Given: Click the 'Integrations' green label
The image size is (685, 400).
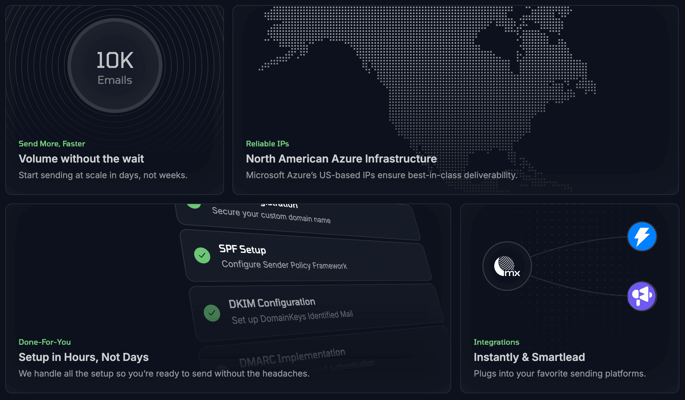Looking at the screenshot, I should click(x=496, y=342).
